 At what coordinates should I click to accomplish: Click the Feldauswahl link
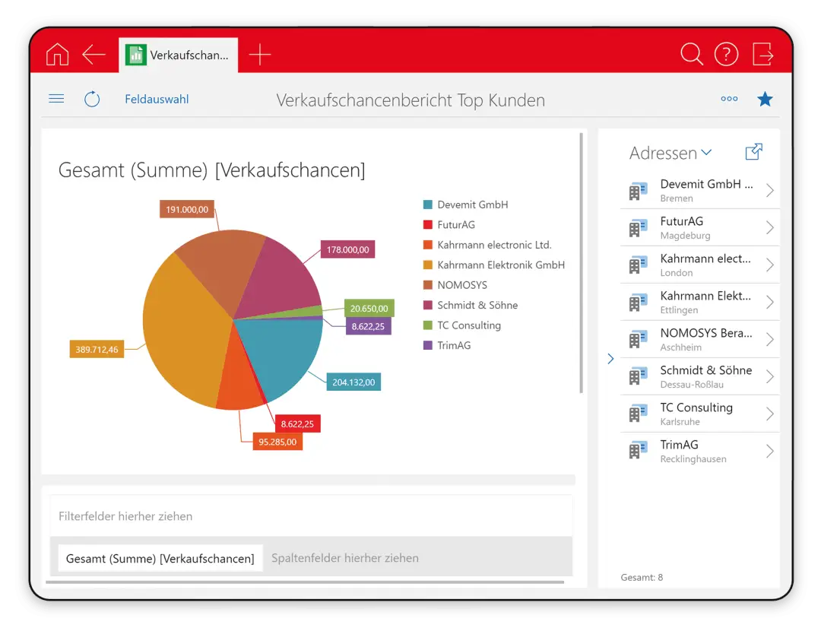[x=157, y=99]
